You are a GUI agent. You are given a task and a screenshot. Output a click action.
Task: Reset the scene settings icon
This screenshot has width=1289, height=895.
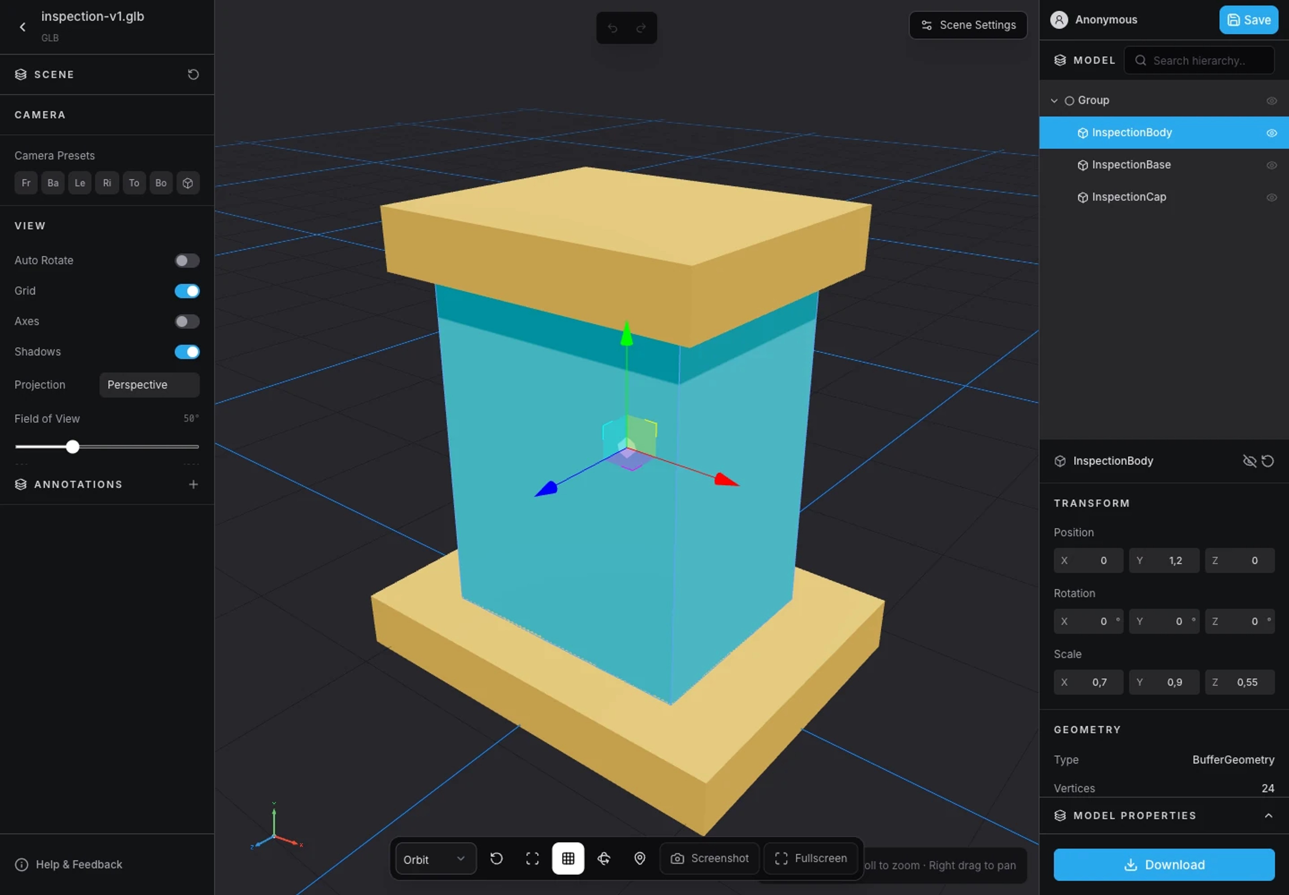point(193,74)
